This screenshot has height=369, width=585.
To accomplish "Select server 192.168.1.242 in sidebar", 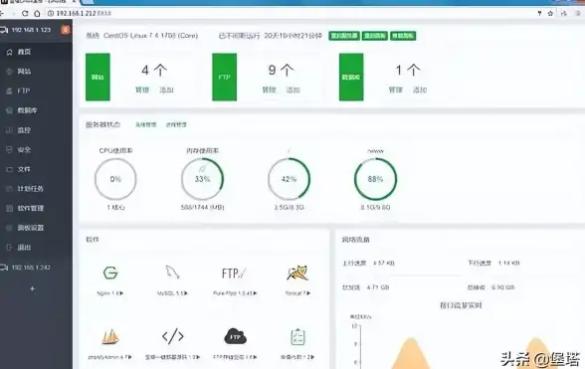I will [x=31, y=268].
